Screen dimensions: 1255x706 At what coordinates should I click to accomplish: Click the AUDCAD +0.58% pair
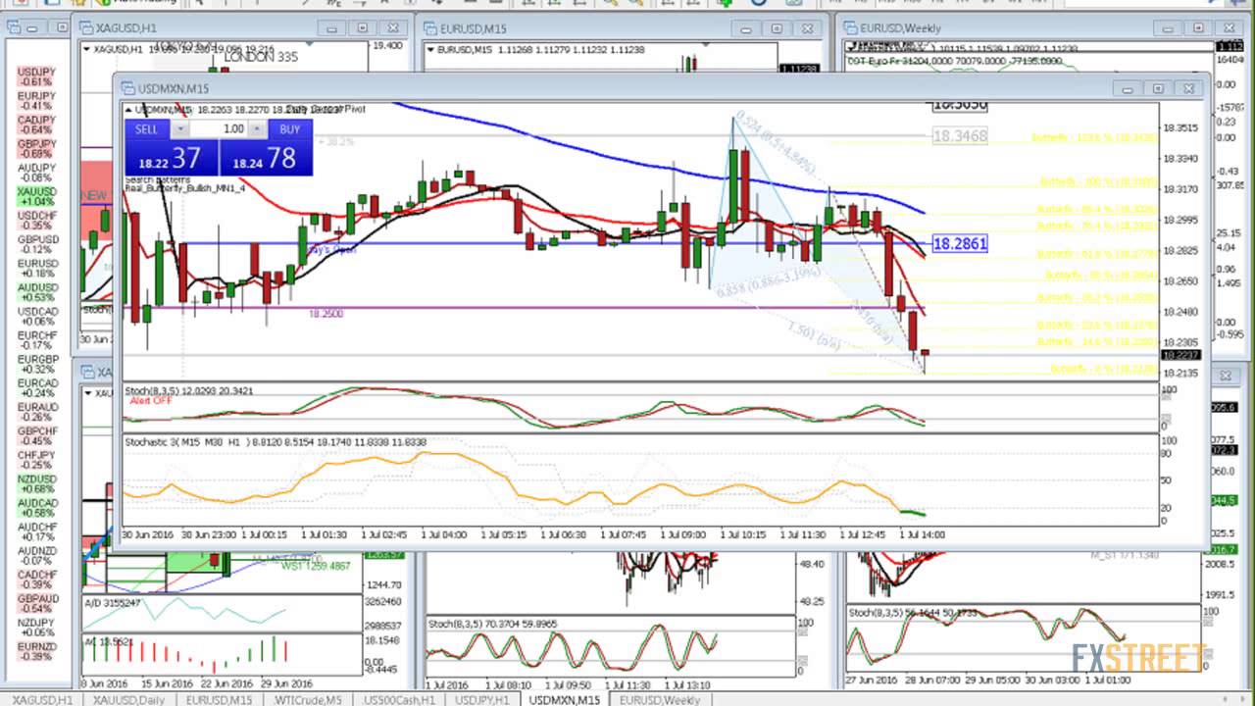(x=37, y=507)
